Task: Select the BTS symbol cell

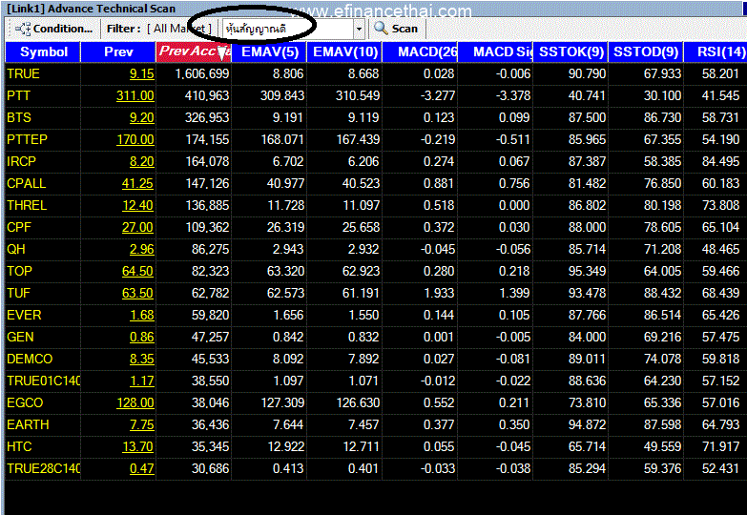Action: tap(42, 118)
